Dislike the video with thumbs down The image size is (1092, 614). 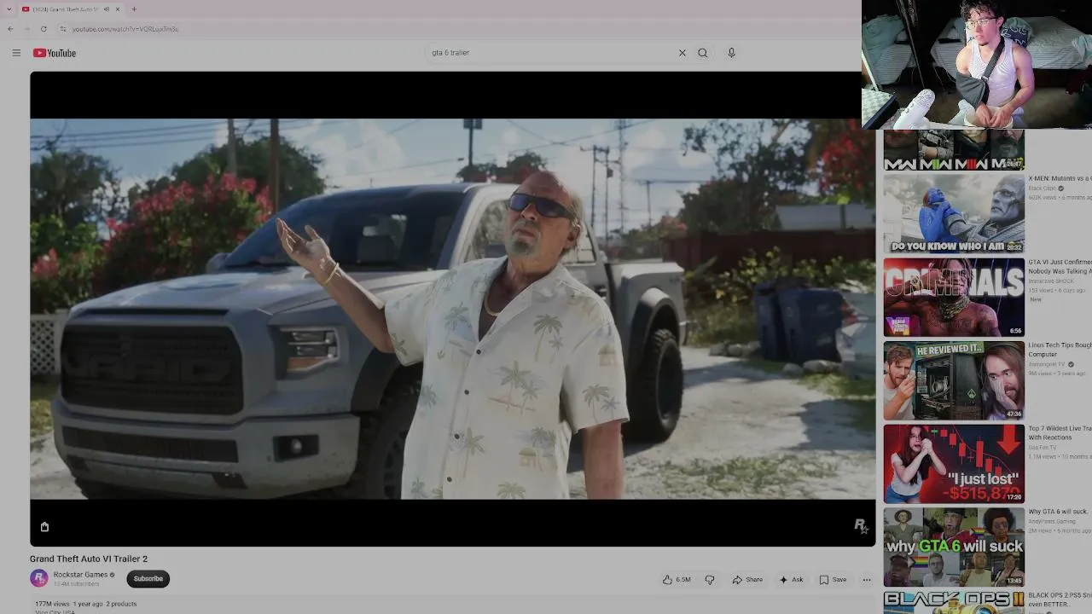(710, 580)
